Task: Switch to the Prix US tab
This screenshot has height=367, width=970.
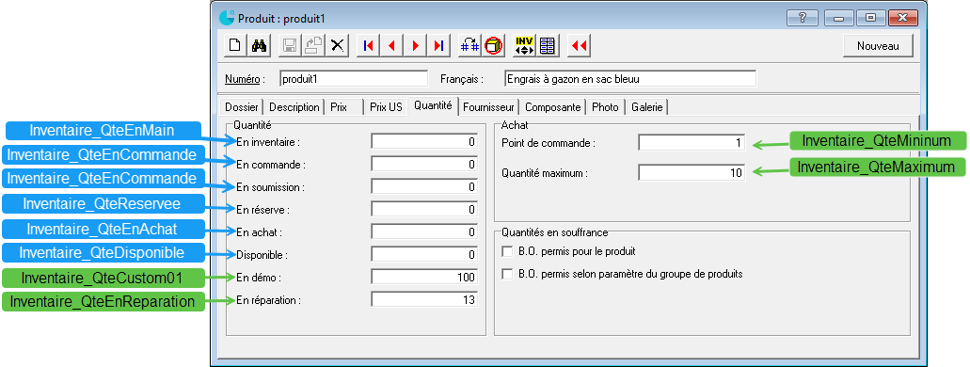Action: click(x=386, y=107)
